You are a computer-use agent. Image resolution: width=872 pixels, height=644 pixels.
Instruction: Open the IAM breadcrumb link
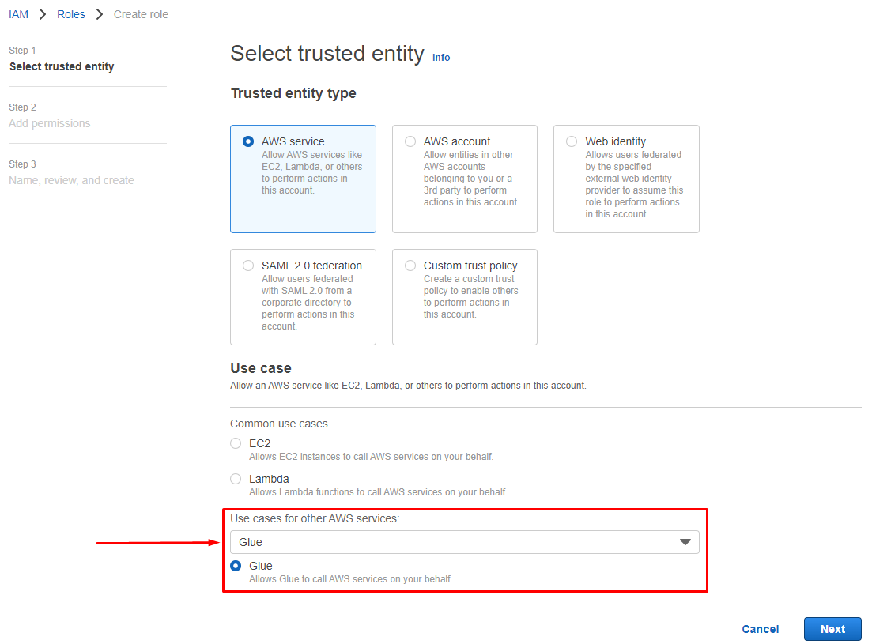(18, 13)
